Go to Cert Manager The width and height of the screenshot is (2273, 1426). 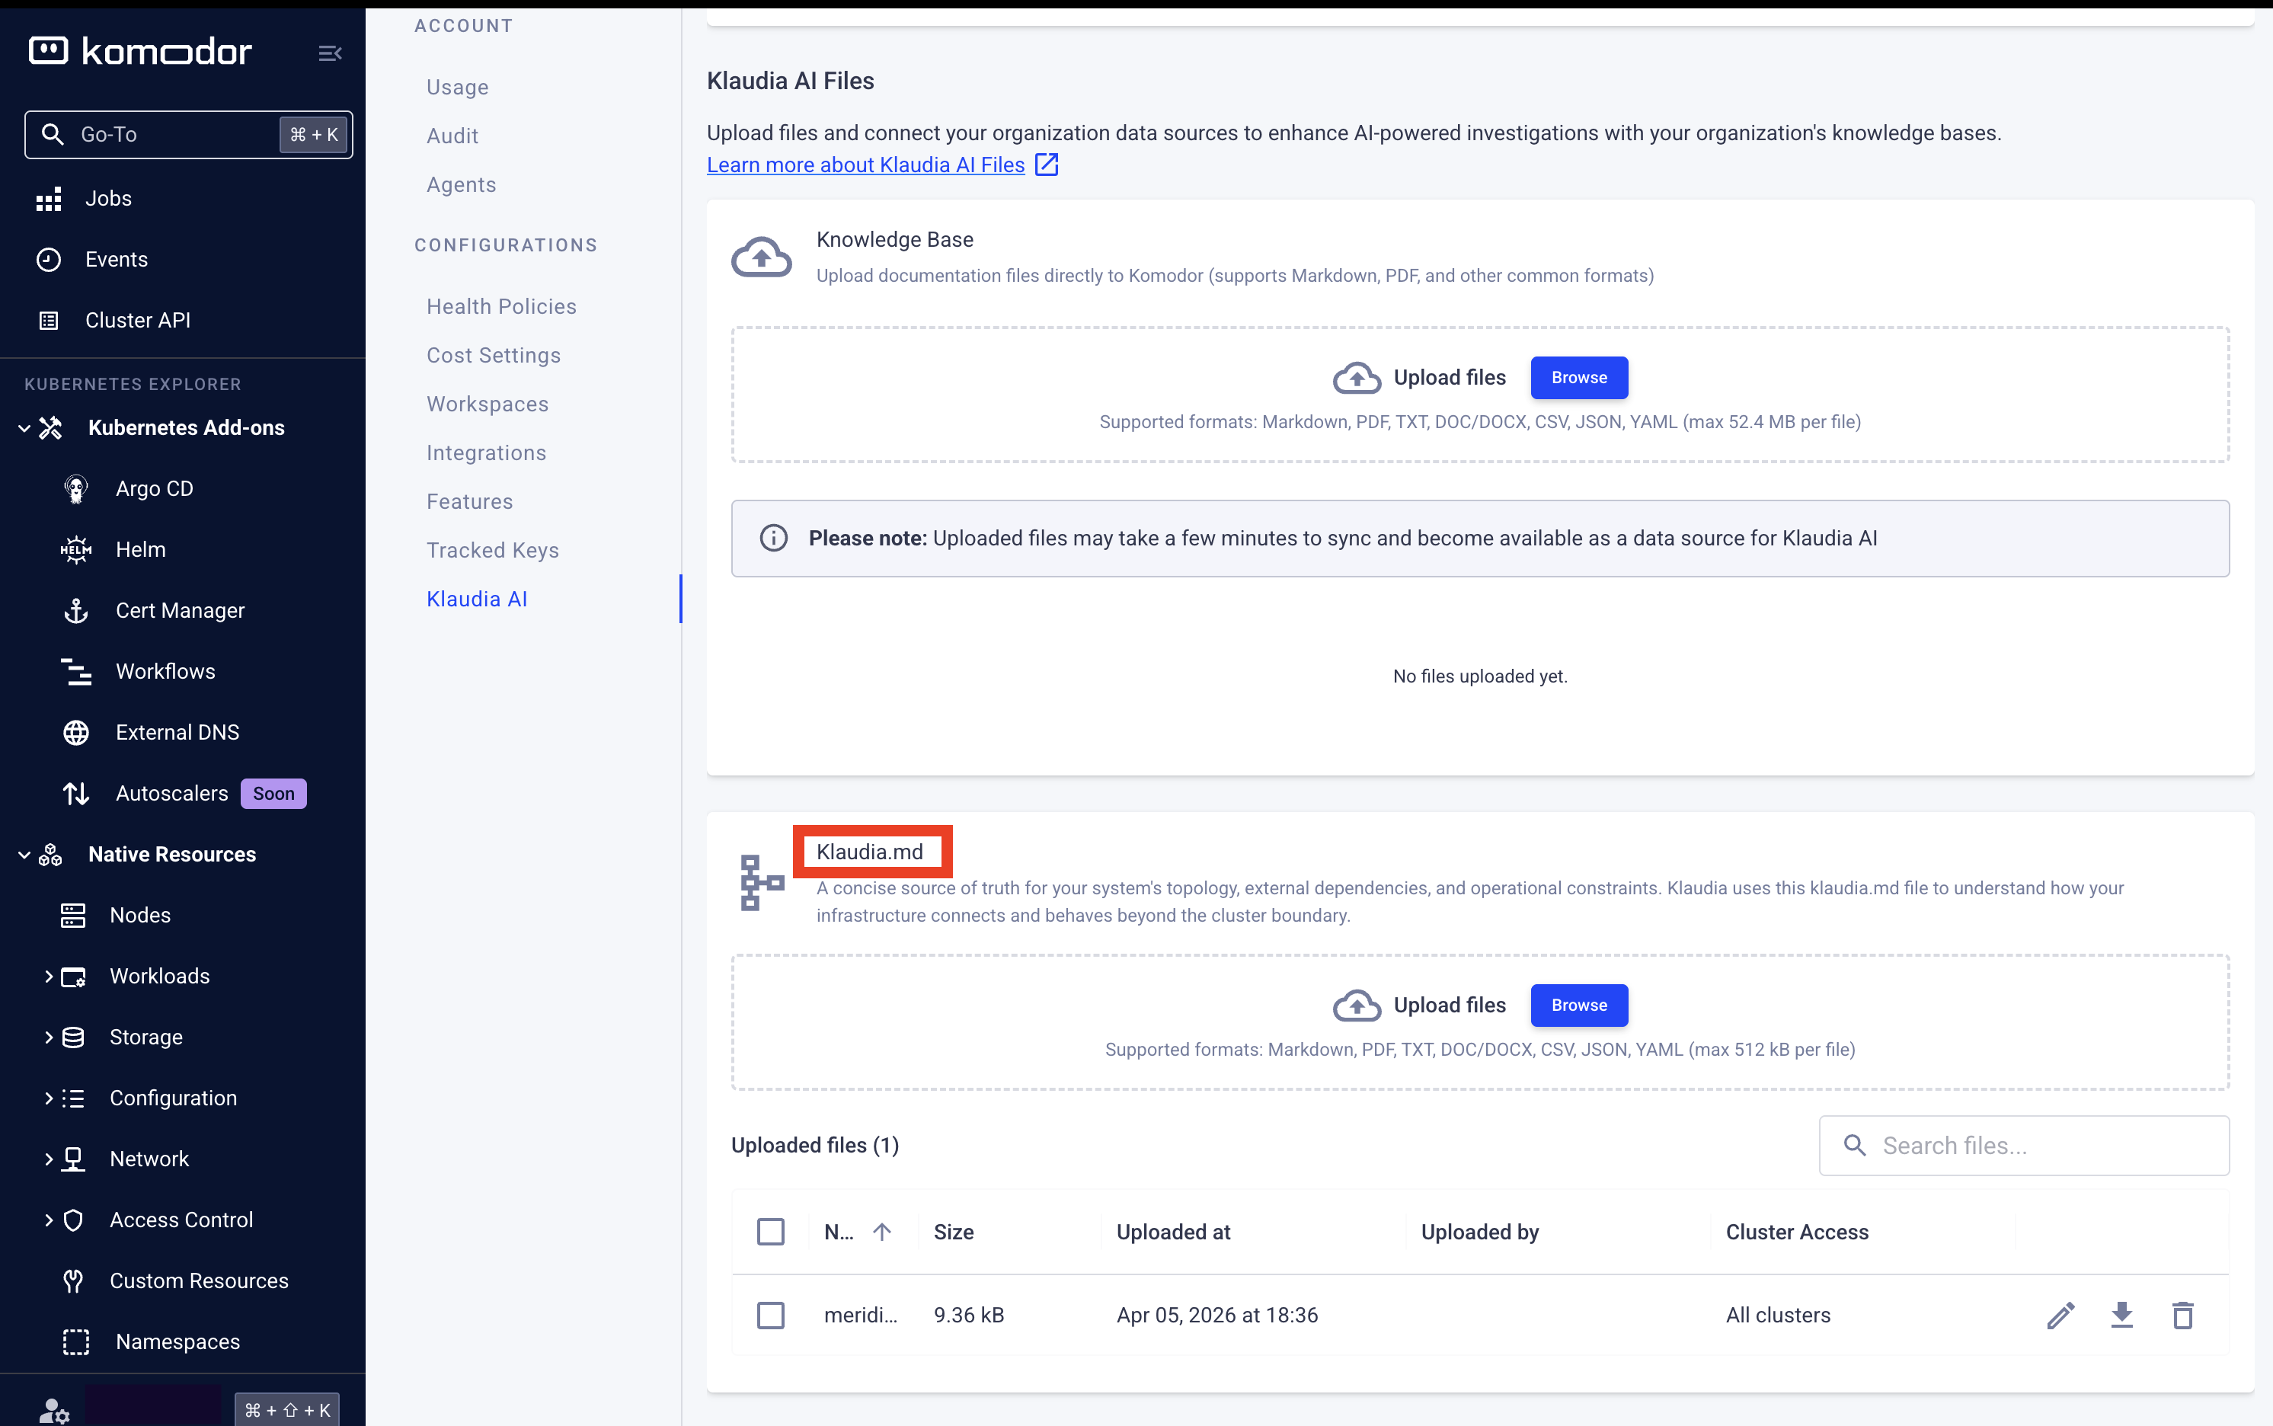point(179,610)
